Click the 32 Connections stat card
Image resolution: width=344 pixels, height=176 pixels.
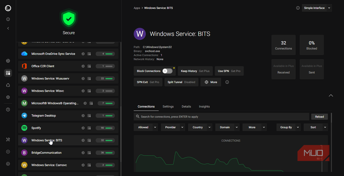[x=283, y=45]
